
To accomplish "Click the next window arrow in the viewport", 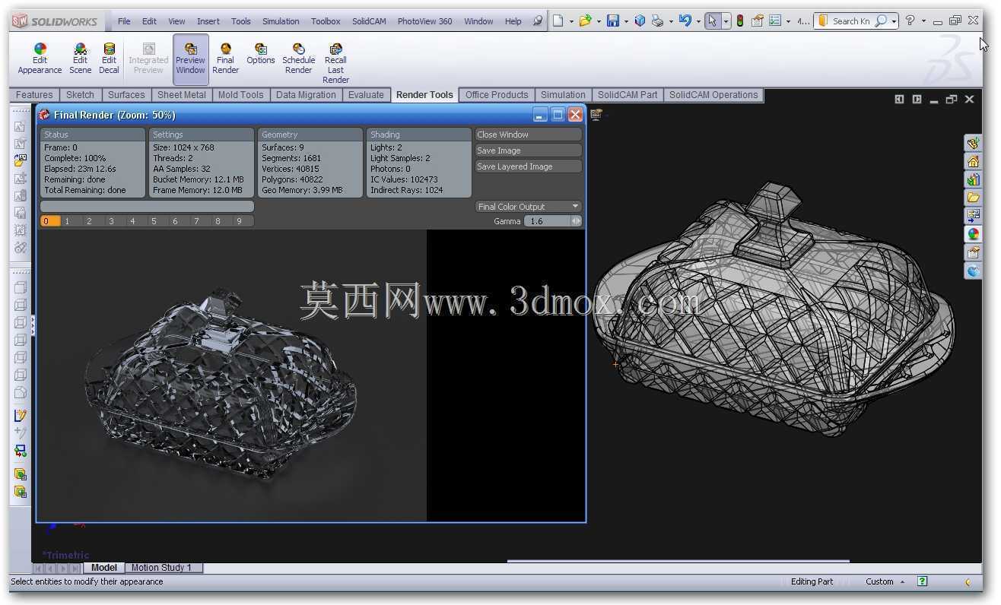I will click(x=917, y=100).
